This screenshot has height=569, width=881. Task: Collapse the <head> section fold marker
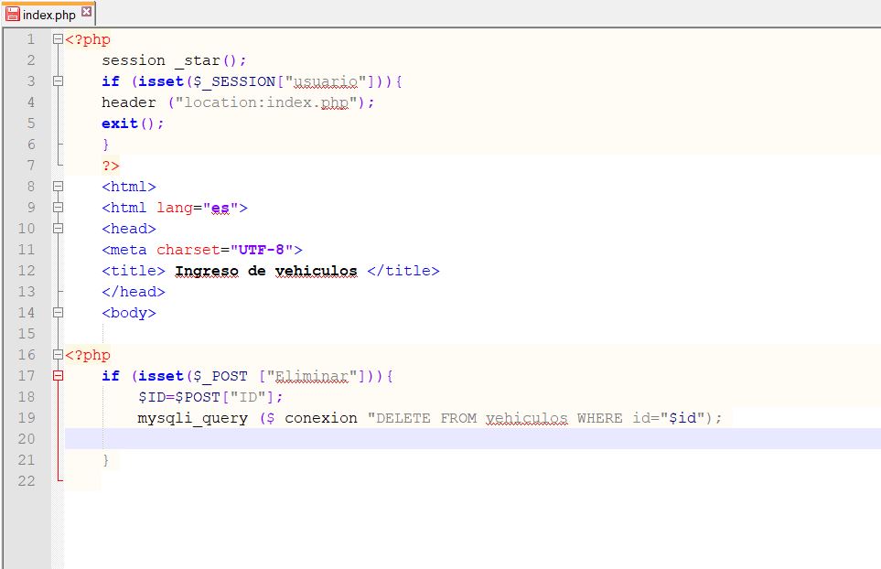59,229
